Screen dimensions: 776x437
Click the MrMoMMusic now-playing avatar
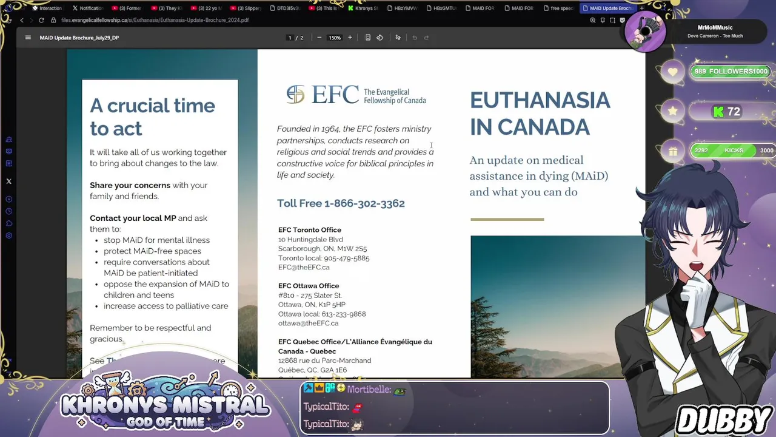[646, 31]
